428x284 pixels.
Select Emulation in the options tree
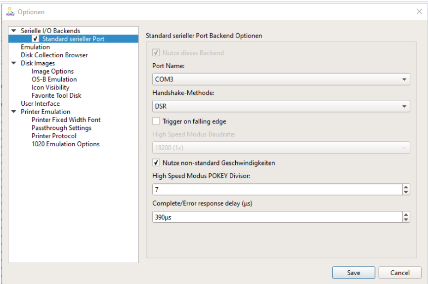pyautogui.click(x=35, y=47)
